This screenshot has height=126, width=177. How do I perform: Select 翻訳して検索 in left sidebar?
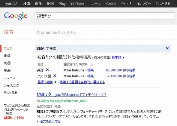(x=14, y=118)
